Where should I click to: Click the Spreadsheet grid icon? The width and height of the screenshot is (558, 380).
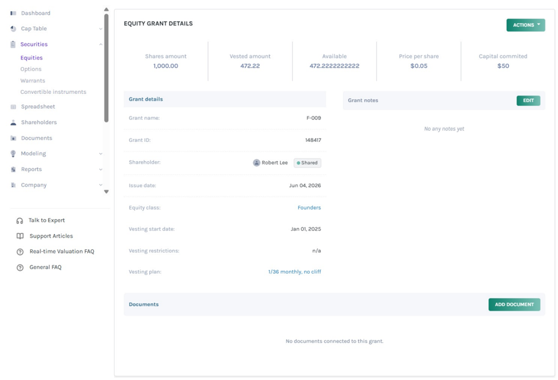point(13,107)
